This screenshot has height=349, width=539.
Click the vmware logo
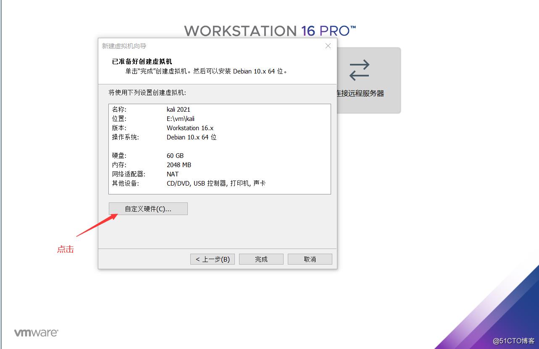[36, 333]
